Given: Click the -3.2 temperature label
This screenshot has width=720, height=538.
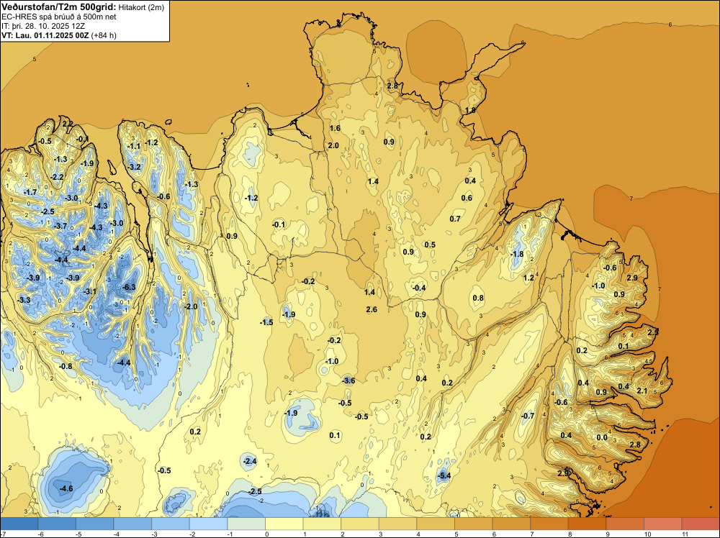Looking at the screenshot, I should click(134, 167).
